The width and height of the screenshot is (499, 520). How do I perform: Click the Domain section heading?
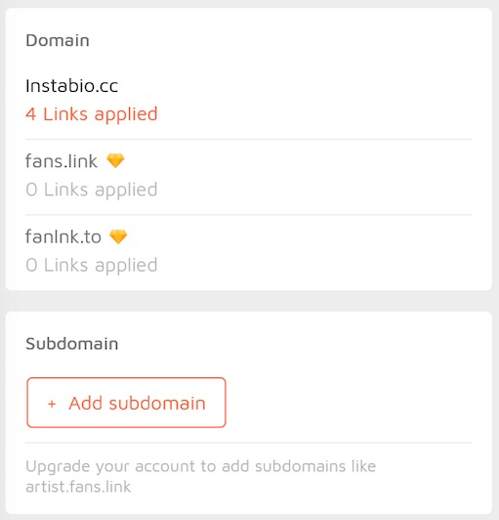(x=58, y=40)
